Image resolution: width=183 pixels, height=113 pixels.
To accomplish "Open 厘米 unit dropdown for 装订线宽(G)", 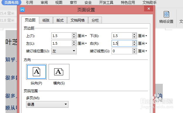I will [143, 51].
